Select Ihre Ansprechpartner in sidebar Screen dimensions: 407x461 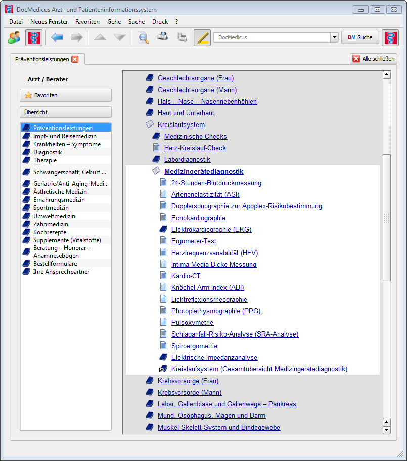click(66, 272)
